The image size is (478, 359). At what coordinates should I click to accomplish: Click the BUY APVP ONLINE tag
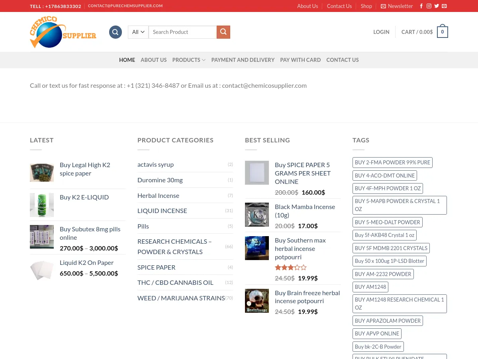377,333
